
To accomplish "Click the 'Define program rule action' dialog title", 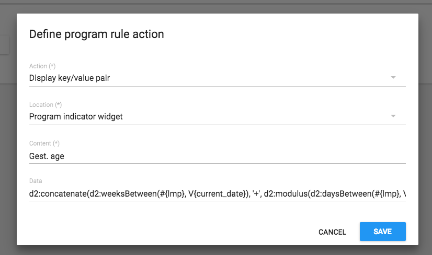I will click(96, 34).
